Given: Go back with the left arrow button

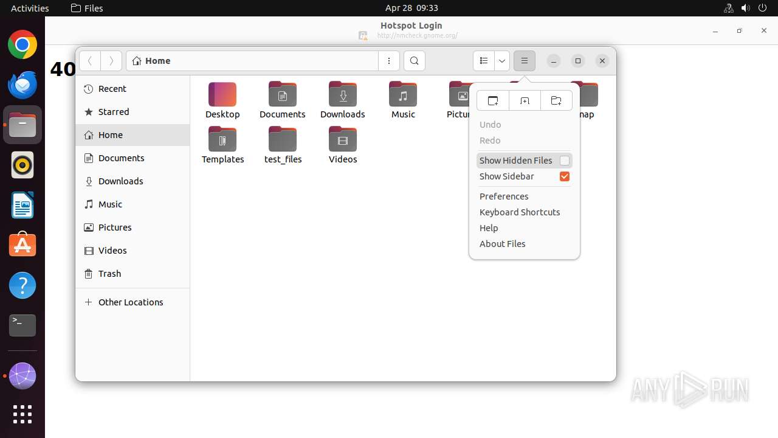Looking at the screenshot, I should click(x=90, y=61).
